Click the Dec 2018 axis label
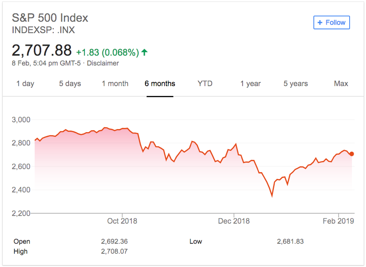 tap(234, 221)
